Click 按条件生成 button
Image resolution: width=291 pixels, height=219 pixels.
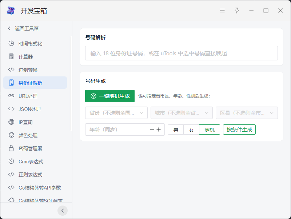coord(239,130)
